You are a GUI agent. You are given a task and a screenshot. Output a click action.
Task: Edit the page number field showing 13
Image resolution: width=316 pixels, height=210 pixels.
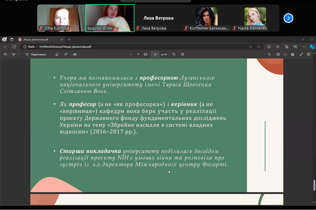155,54
